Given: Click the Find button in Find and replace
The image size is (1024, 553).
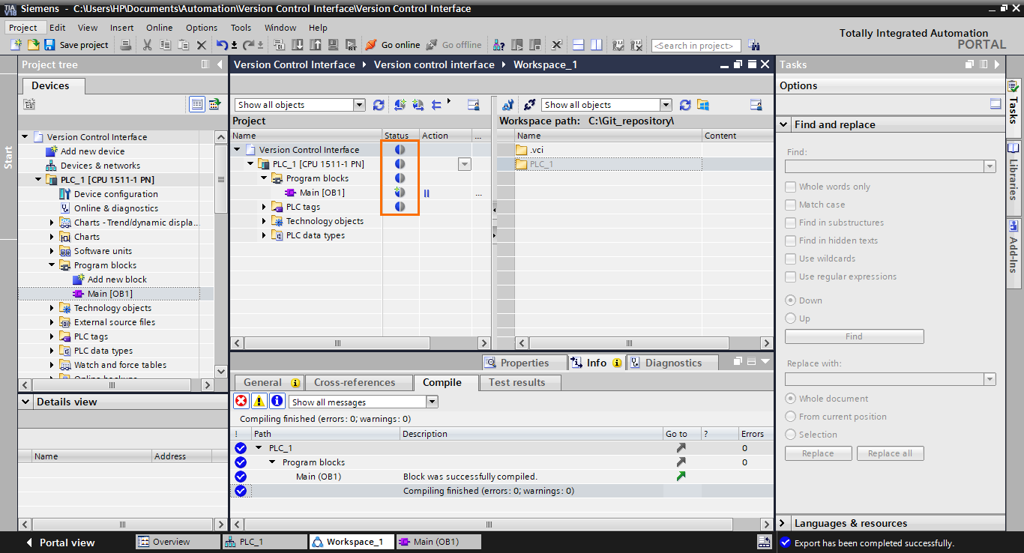Looking at the screenshot, I should 854,336.
